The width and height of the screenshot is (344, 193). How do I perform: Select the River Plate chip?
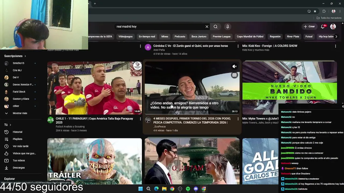pos(293,36)
